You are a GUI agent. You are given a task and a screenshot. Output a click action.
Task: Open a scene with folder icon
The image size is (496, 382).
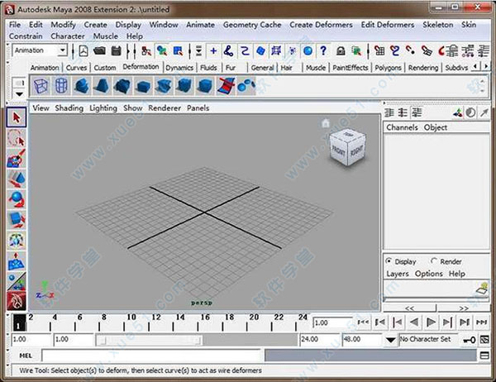tap(100, 50)
